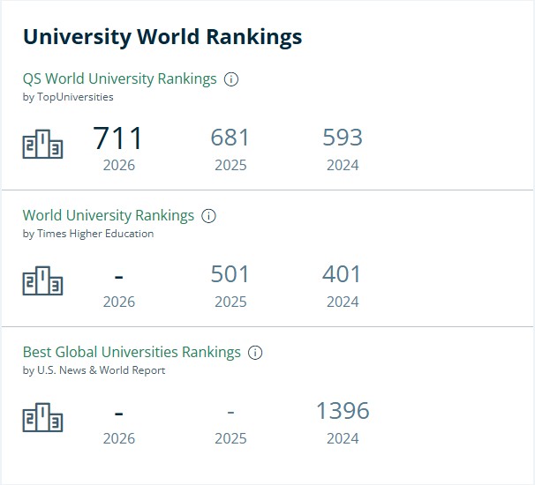535x485 pixels.
Task: Click 2026 year label under QS 711
Action: [x=119, y=165]
